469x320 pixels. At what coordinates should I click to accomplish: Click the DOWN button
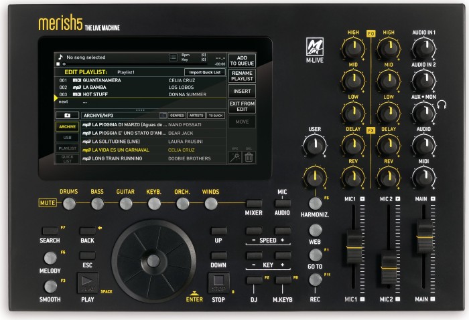tap(219, 255)
